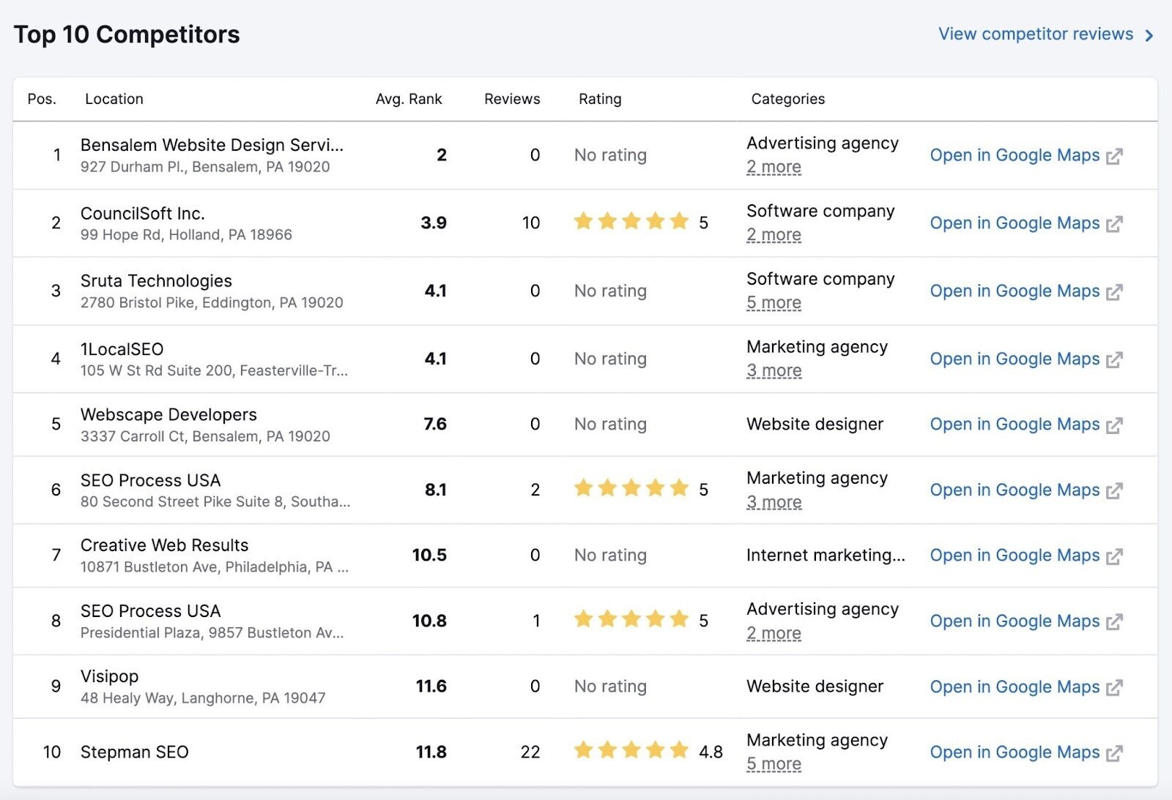The image size is (1172, 800).
Task: Select 'Webscape Developers' location name
Action: point(168,415)
